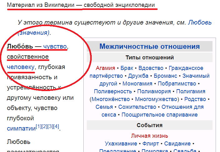Click the bold Любо́вь term
This screenshot has width=220, height=152.
pyautogui.click(x=20, y=46)
